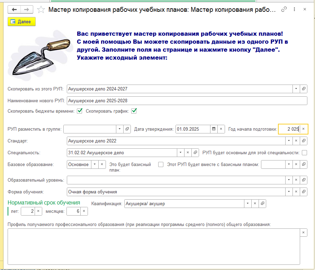Enable РУП будет основным для этой специальности
Screen dimensions: 315x270
[304, 153]
